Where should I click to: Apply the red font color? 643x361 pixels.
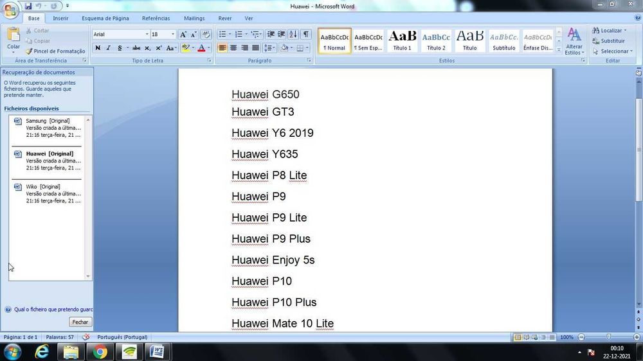point(201,48)
